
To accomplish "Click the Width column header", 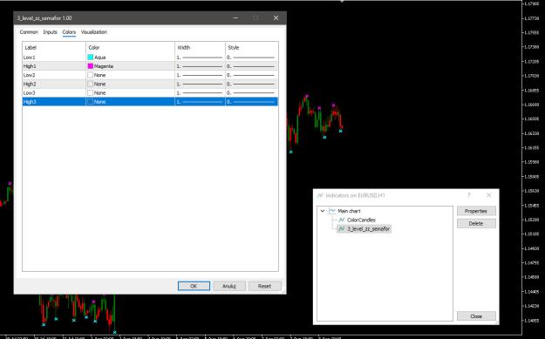I will (200, 48).
